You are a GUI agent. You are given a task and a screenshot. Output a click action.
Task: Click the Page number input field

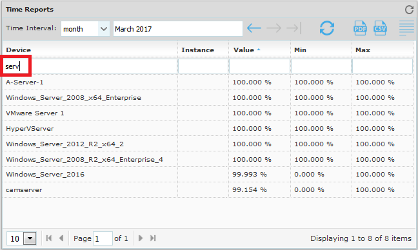[103, 238]
